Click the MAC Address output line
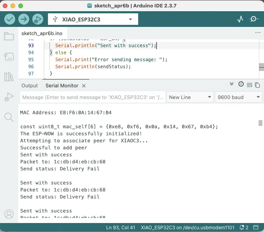 point(66,112)
